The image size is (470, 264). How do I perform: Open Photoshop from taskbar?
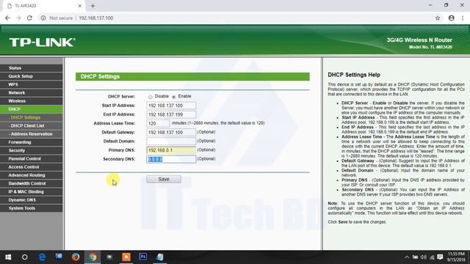coord(143,257)
